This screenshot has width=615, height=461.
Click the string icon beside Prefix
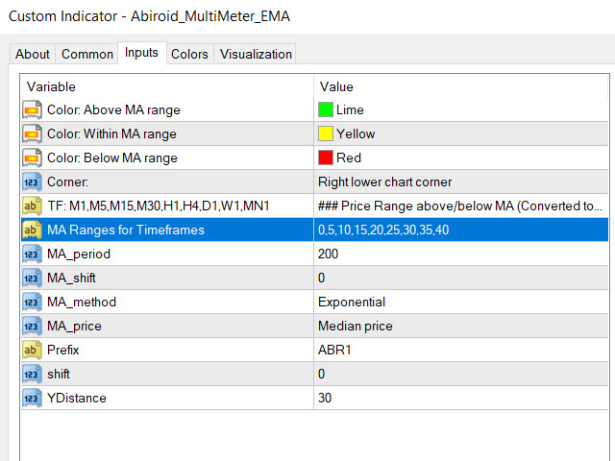[32, 350]
